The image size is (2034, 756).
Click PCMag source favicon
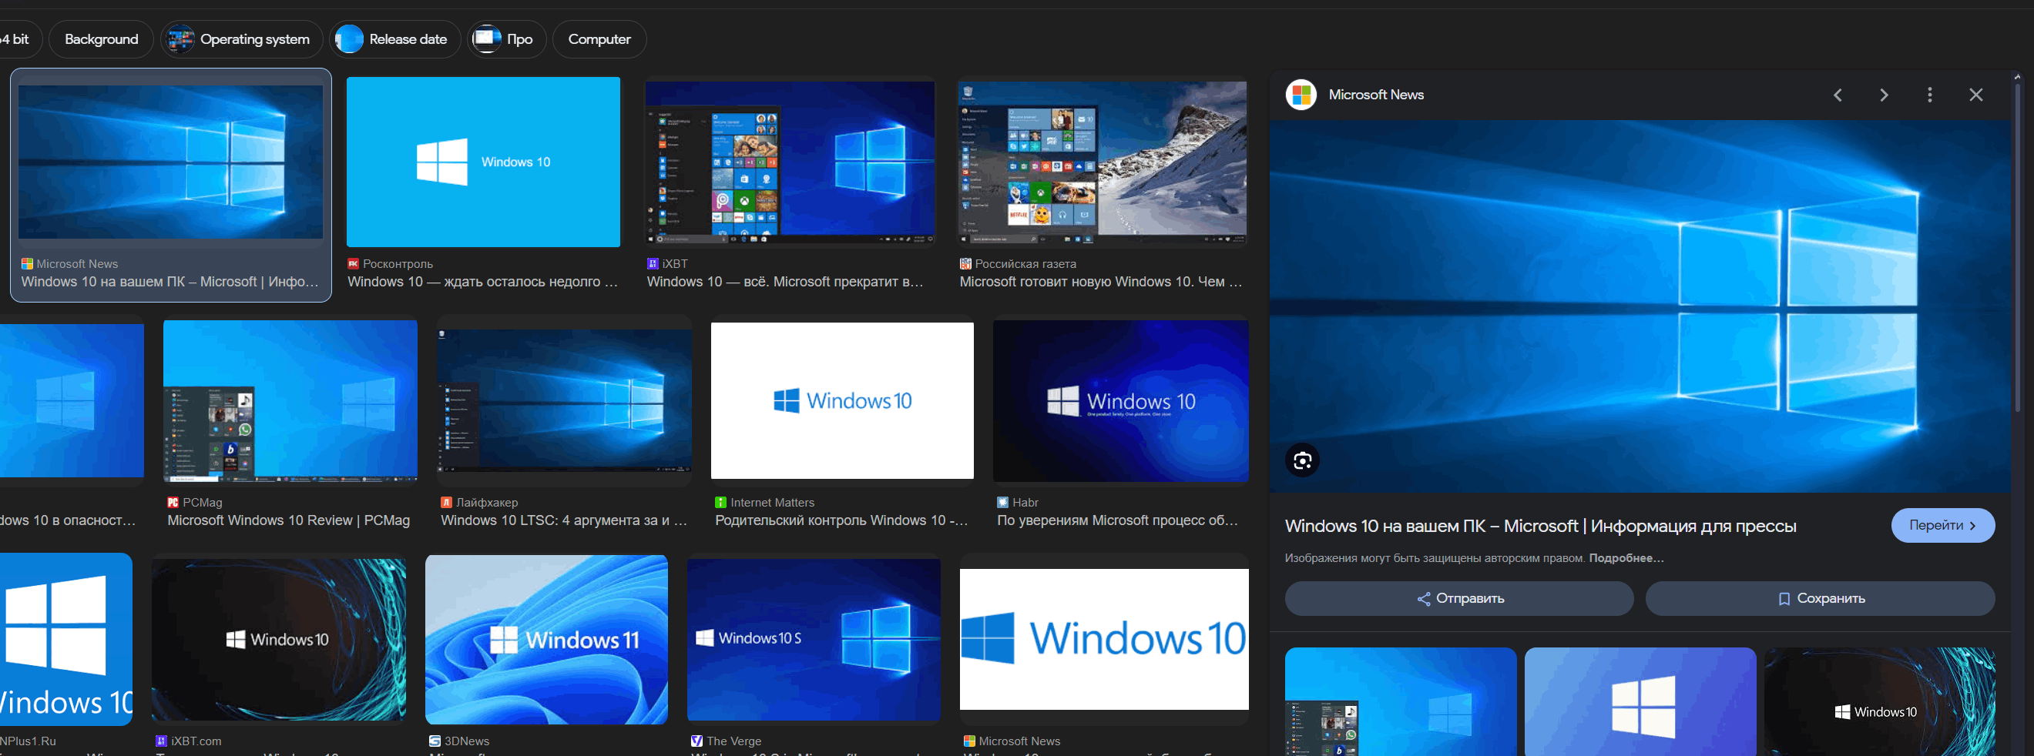pyautogui.click(x=173, y=503)
